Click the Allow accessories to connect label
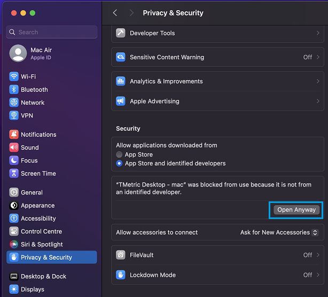Image resolution: width=328 pixels, height=297 pixels. tap(157, 232)
